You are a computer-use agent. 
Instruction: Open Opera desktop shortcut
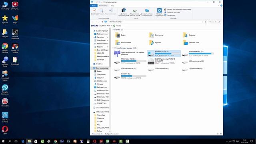click(x=5, y=130)
